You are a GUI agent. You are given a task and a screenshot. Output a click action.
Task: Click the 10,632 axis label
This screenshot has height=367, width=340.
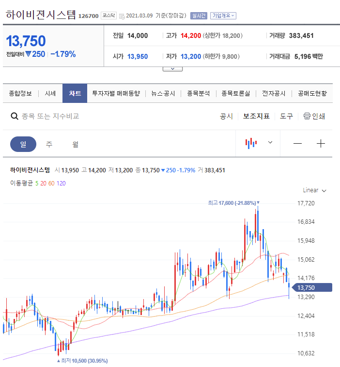tap(306, 353)
